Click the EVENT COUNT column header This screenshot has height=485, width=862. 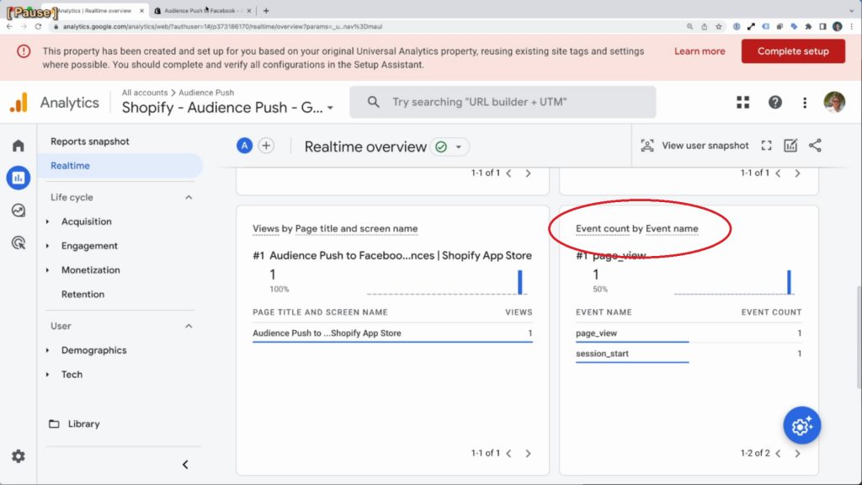[x=771, y=312]
